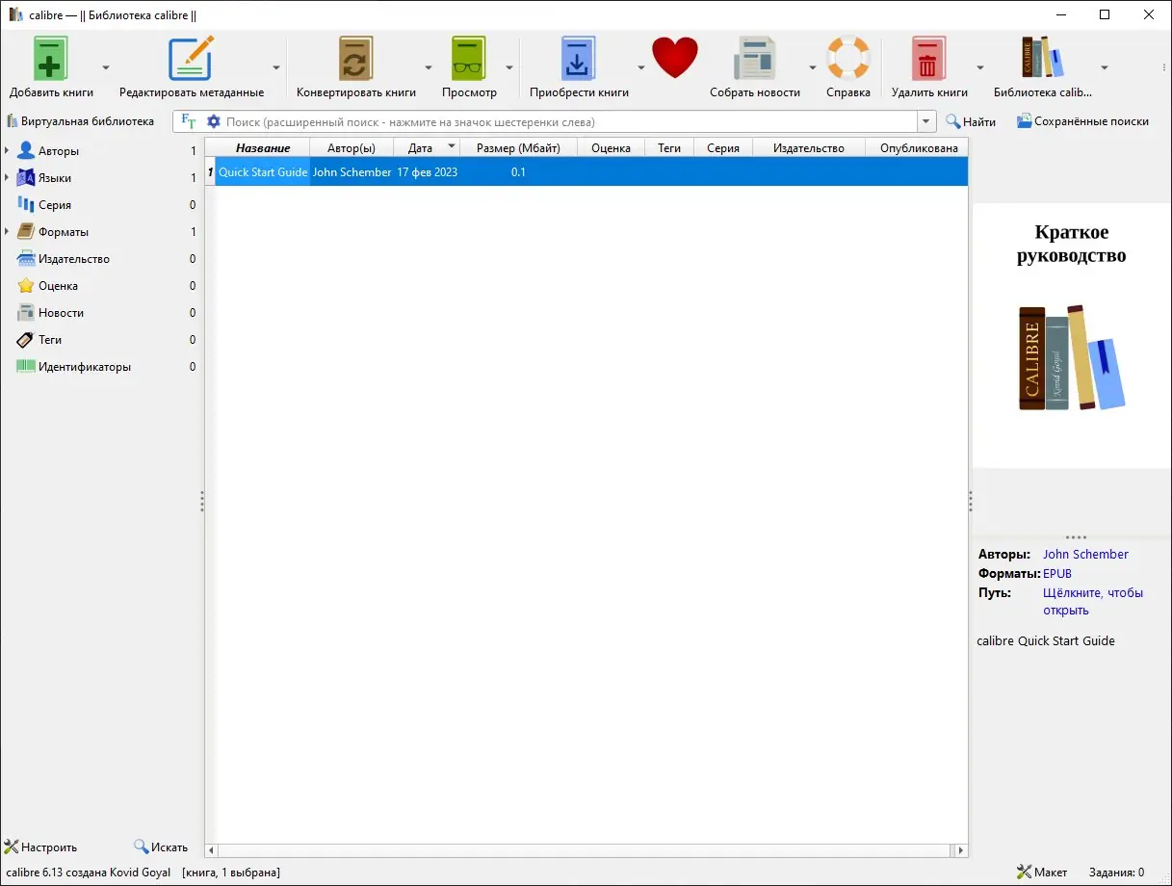Sort by Автор(ы) column header
Screen dimensions: 1172x886
click(352, 147)
